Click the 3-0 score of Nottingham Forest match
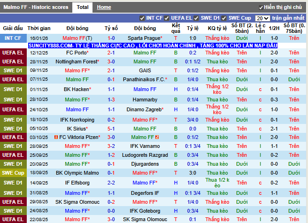This screenshot has height=223, width=308. coord(111,62)
